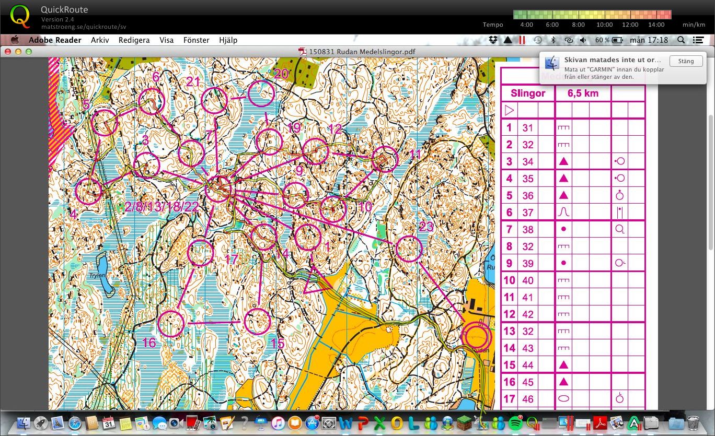Viewport: 715px width, 436px height.
Task: Open the Arkiv menu
Action: 100,40
